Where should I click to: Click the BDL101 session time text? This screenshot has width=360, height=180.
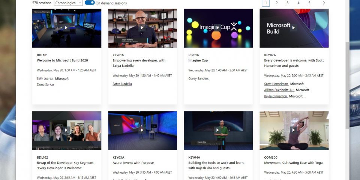67,70
